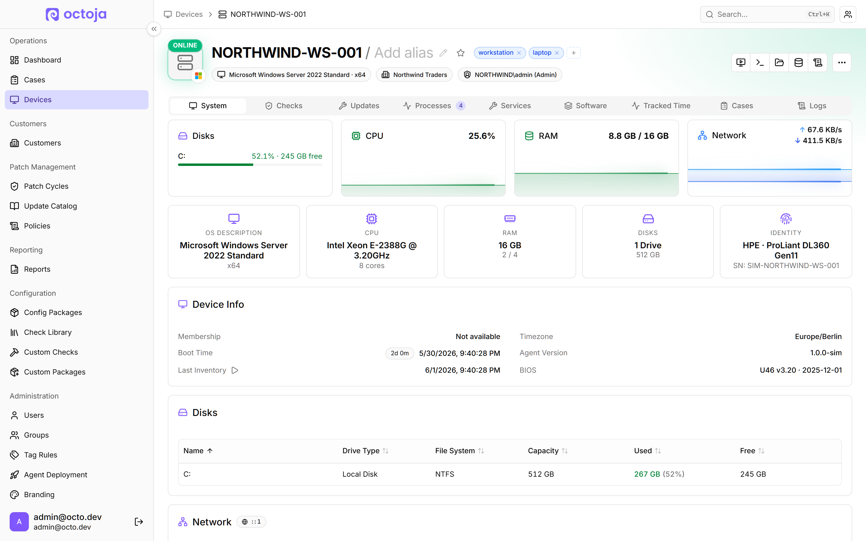Click the C: drive usage progress bar
Image resolution: width=866 pixels, height=541 pixels.
pyautogui.click(x=250, y=165)
